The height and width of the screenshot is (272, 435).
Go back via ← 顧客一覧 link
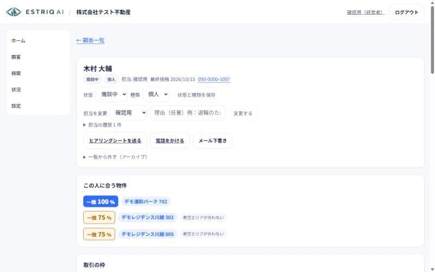click(x=90, y=40)
